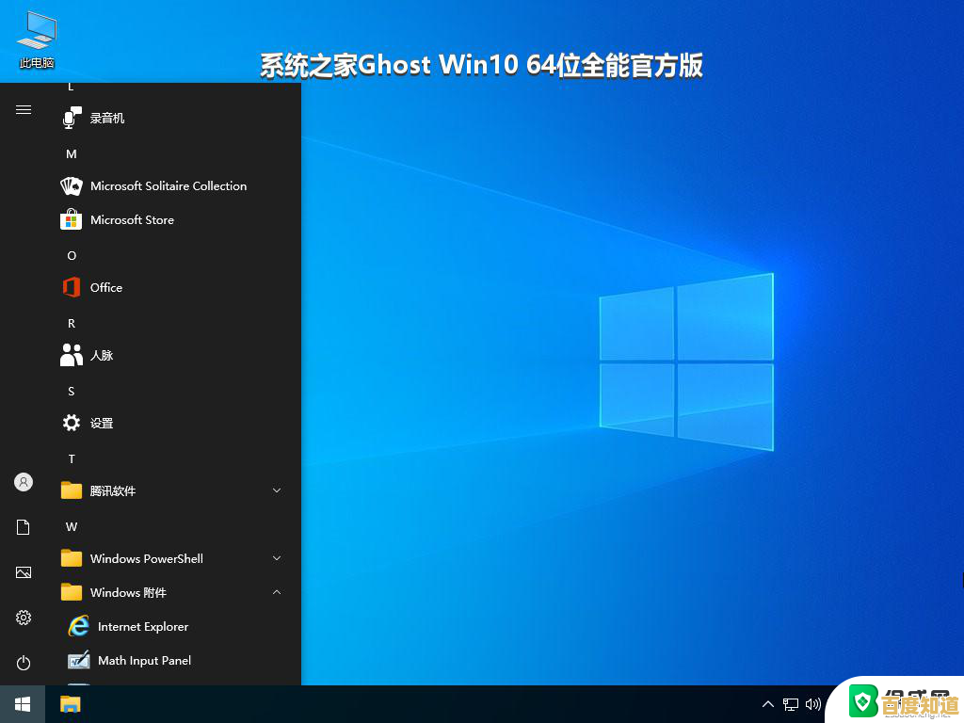The width and height of the screenshot is (964, 723).
Task: Show hidden tray icons with the chevron
Action: (768, 703)
